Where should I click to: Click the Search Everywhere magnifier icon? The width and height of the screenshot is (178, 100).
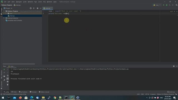pyautogui.click(x=177, y=5)
